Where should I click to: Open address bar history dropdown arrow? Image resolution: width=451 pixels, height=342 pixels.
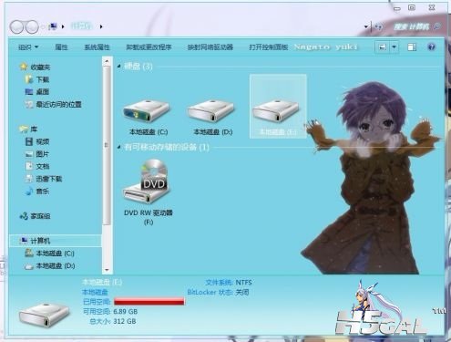(366, 26)
